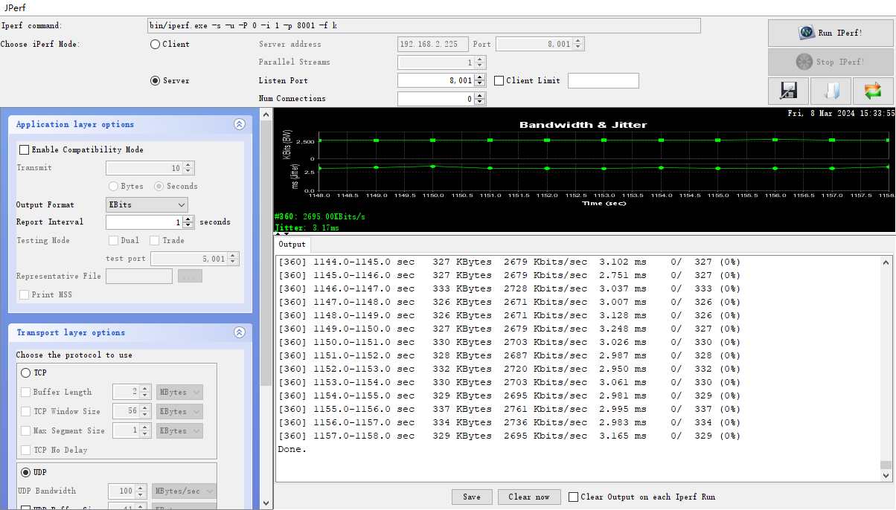The height and width of the screenshot is (510, 896).
Task: Click the Stop IPerf! button
Action: 831,62
